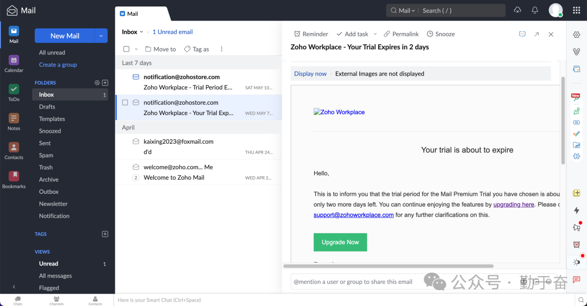Expand the New Mail dropdown arrow
This screenshot has width=587, height=306.
[x=101, y=36]
